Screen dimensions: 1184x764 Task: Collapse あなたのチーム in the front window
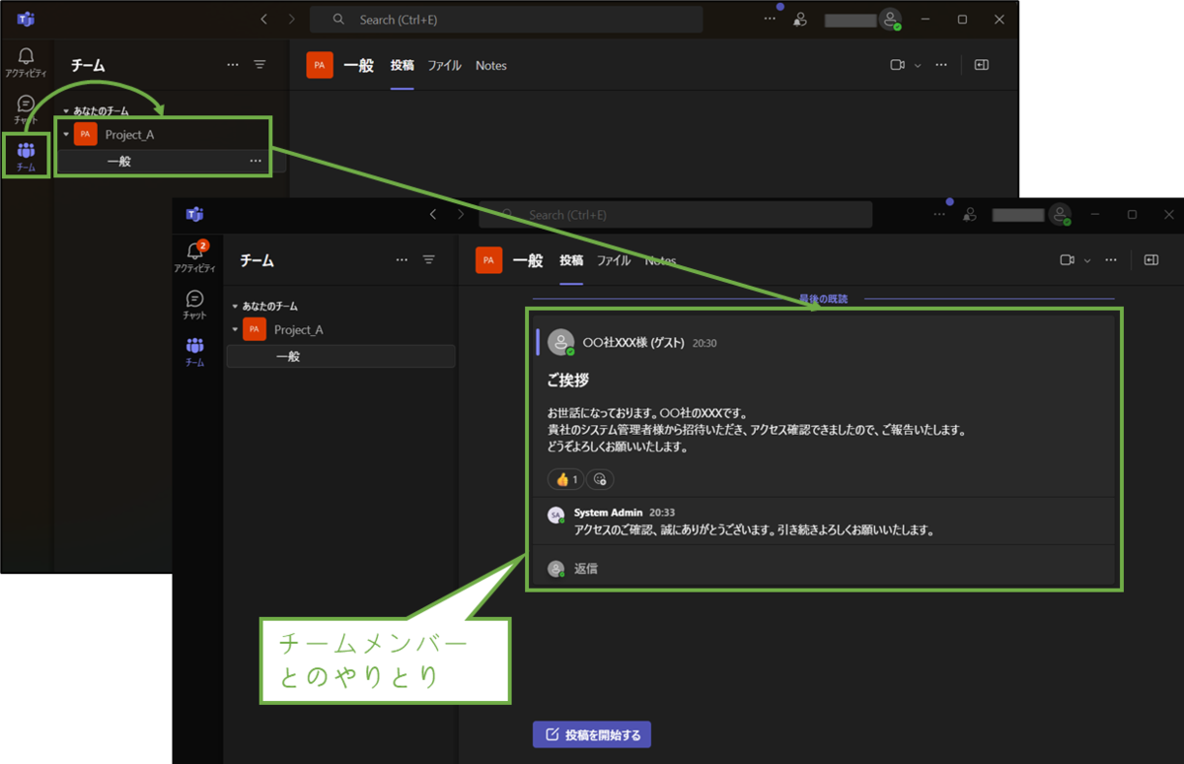(x=235, y=307)
